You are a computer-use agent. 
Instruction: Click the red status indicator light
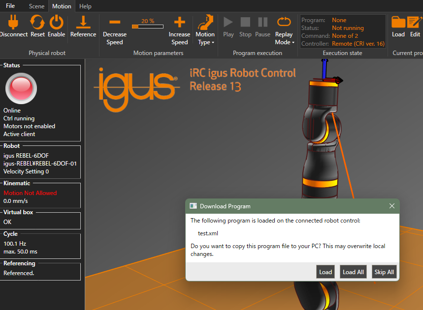(21, 88)
